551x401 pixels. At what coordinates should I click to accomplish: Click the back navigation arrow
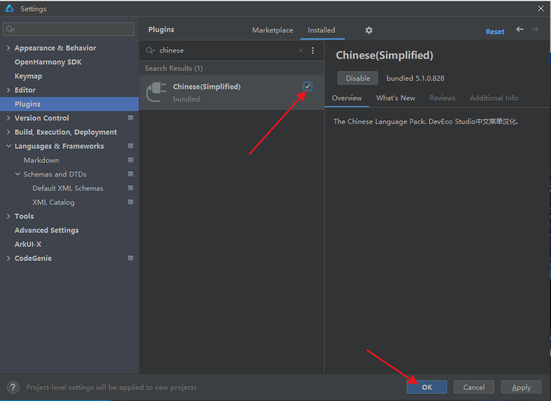(520, 30)
